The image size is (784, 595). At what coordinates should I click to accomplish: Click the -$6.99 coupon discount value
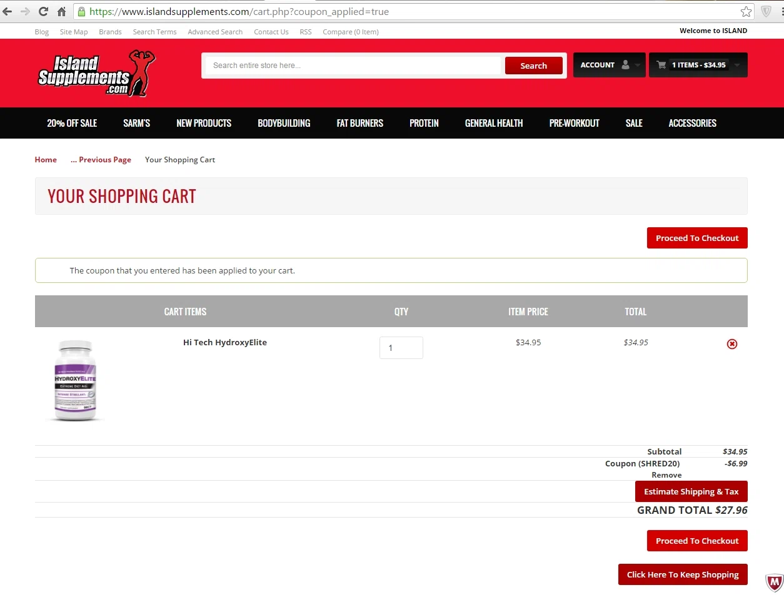(736, 463)
